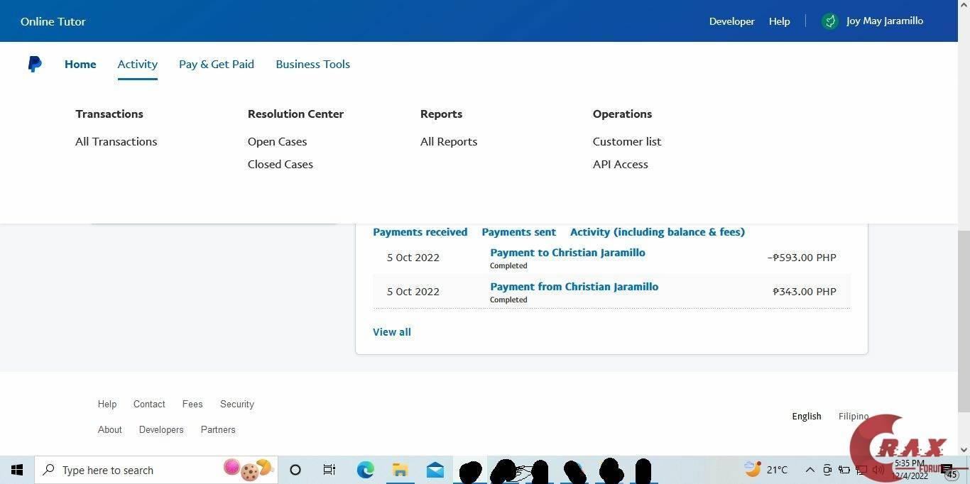The image size is (970, 484).
Task: Open Help in the top header
Action: coord(779,21)
